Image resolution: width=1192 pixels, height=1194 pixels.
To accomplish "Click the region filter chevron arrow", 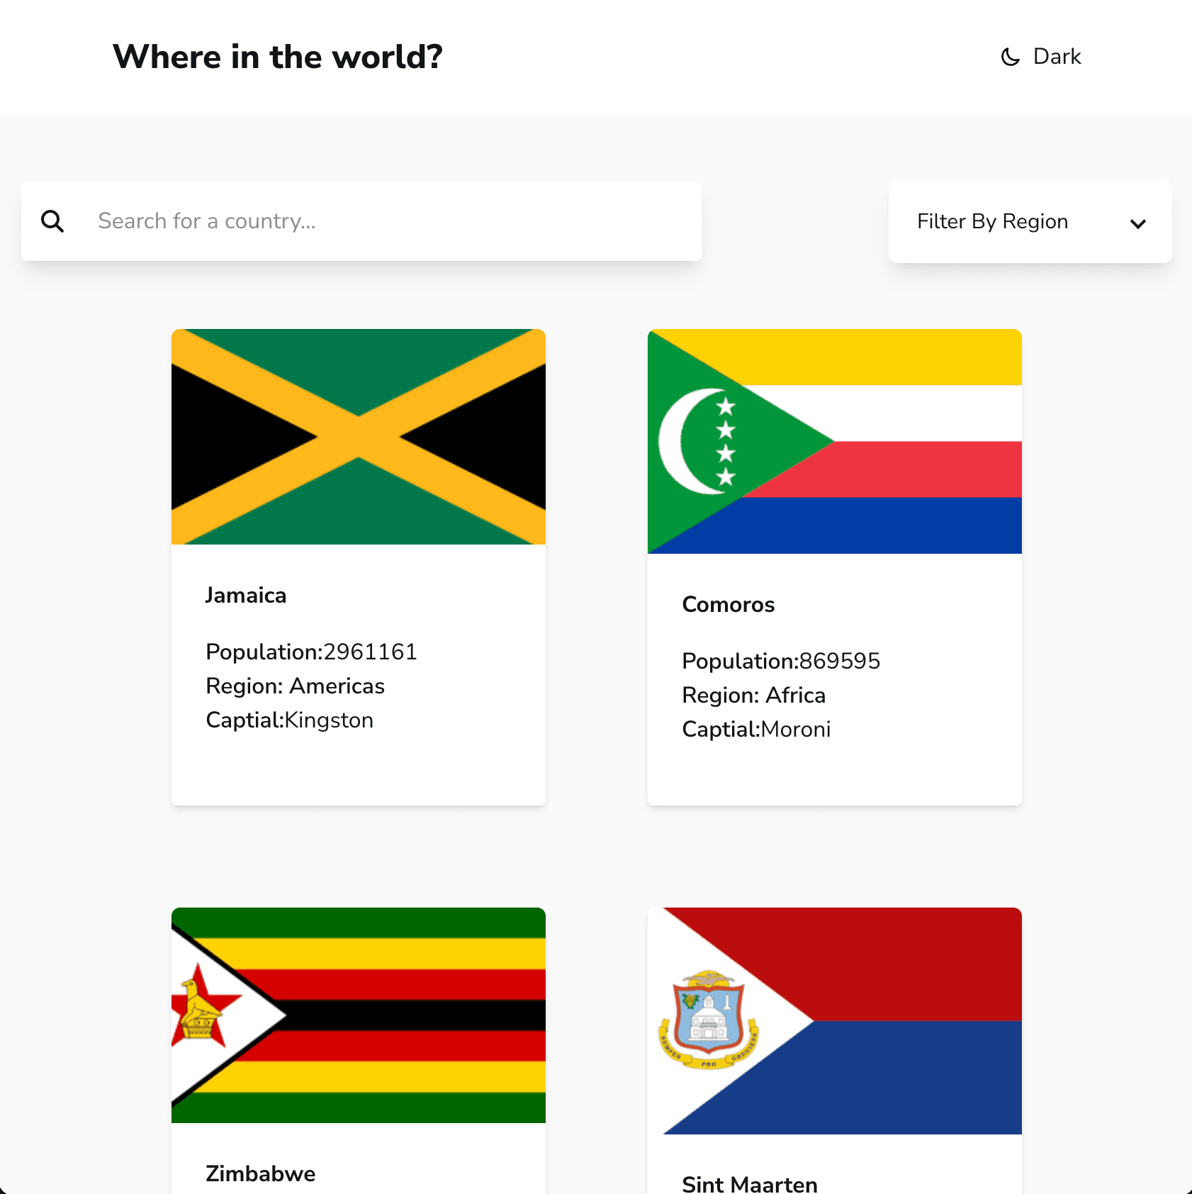I will 1137,224.
